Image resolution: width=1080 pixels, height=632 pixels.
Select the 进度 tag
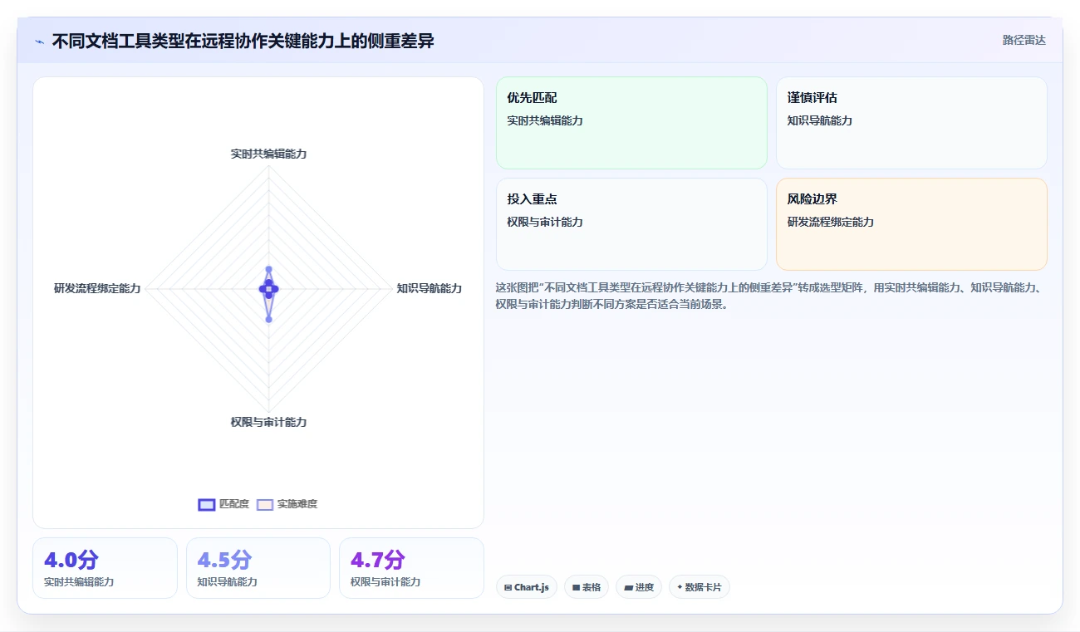[639, 587]
